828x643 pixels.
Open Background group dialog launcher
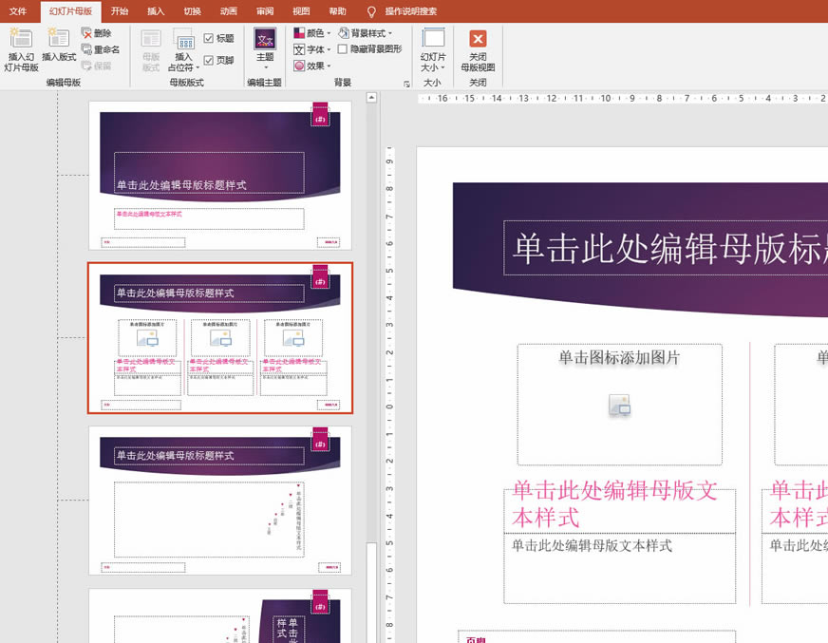point(406,84)
